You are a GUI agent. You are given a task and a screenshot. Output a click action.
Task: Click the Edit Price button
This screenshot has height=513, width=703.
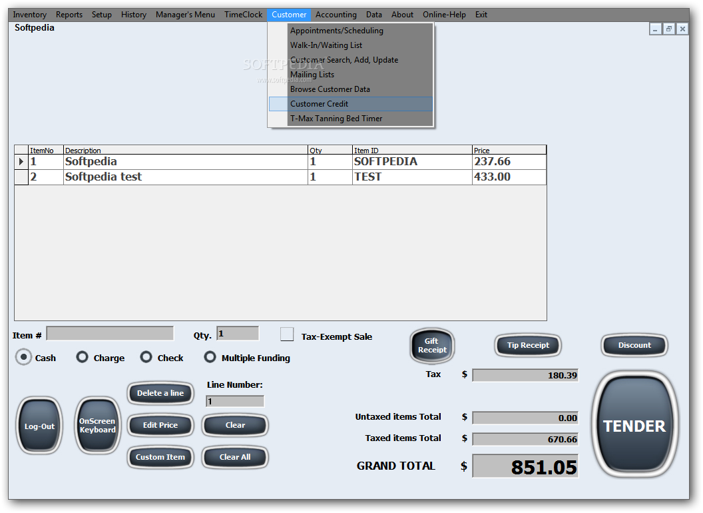pos(160,425)
